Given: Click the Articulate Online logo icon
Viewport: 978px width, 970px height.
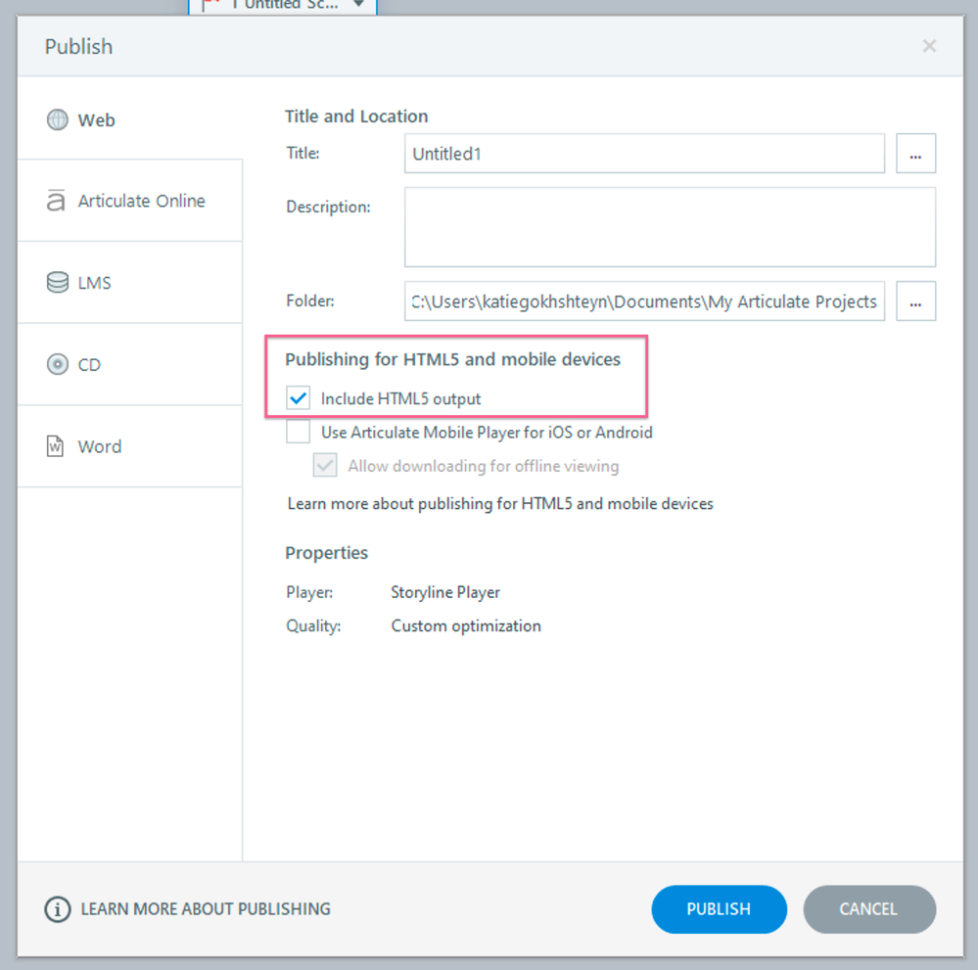Looking at the screenshot, I should tap(56, 201).
